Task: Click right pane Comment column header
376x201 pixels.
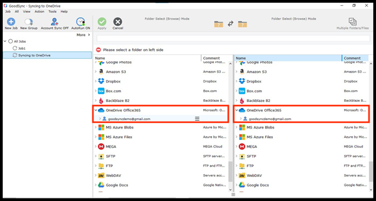Action: pyautogui.click(x=355, y=58)
